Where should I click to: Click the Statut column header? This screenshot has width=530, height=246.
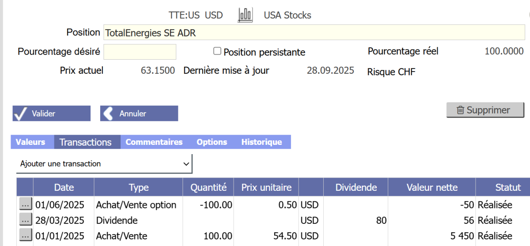point(507,187)
